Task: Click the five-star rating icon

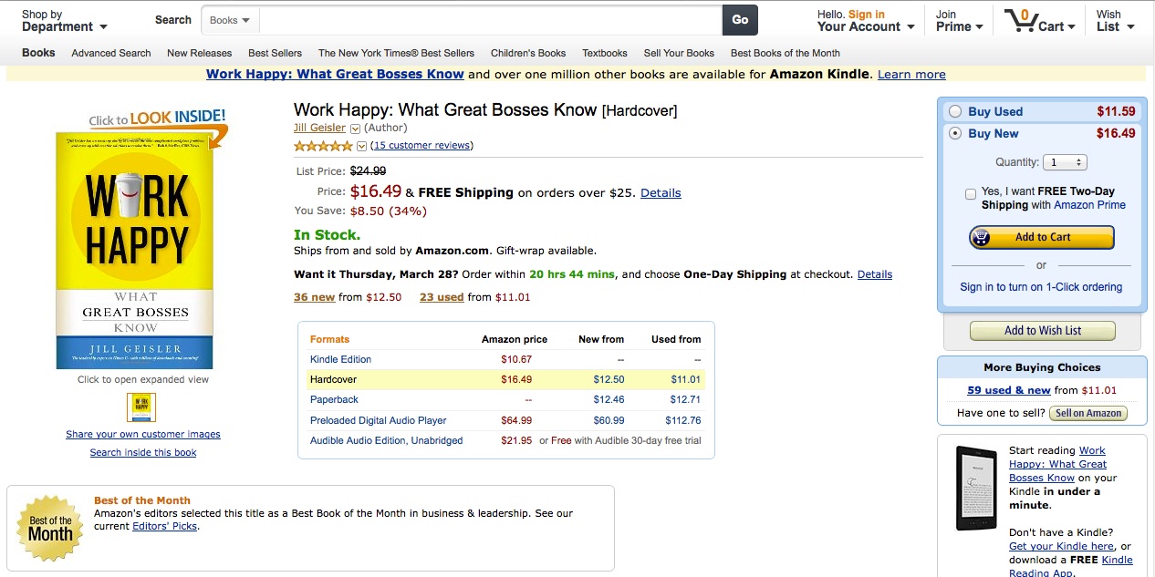Action: click(x=323, y=146)
